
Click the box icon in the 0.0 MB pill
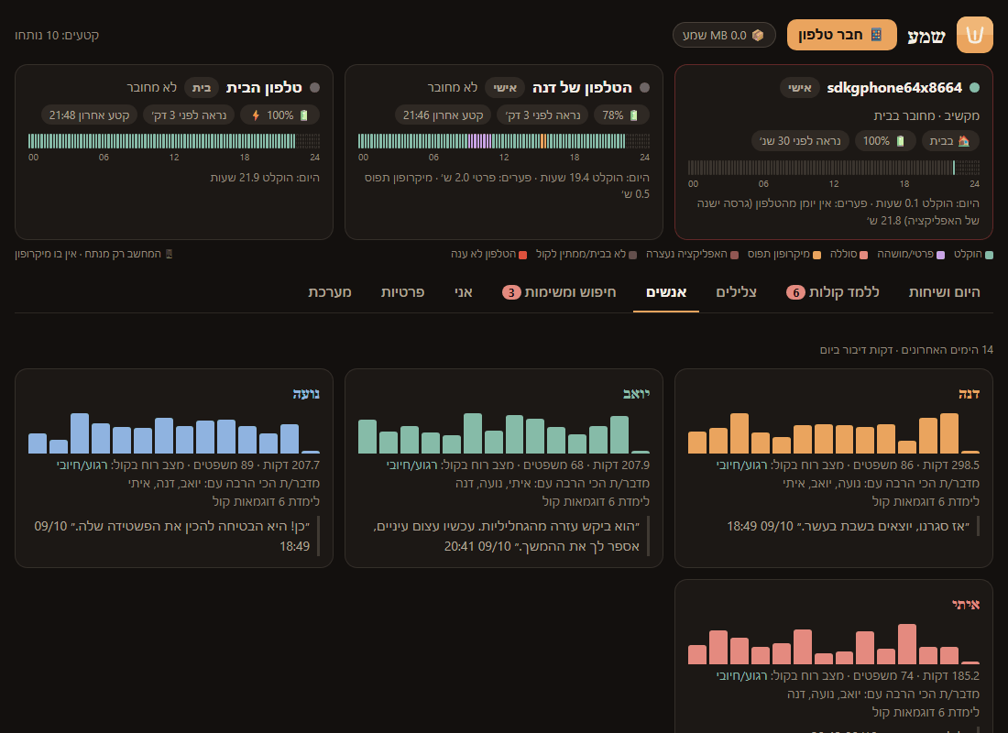pos(758,36)
